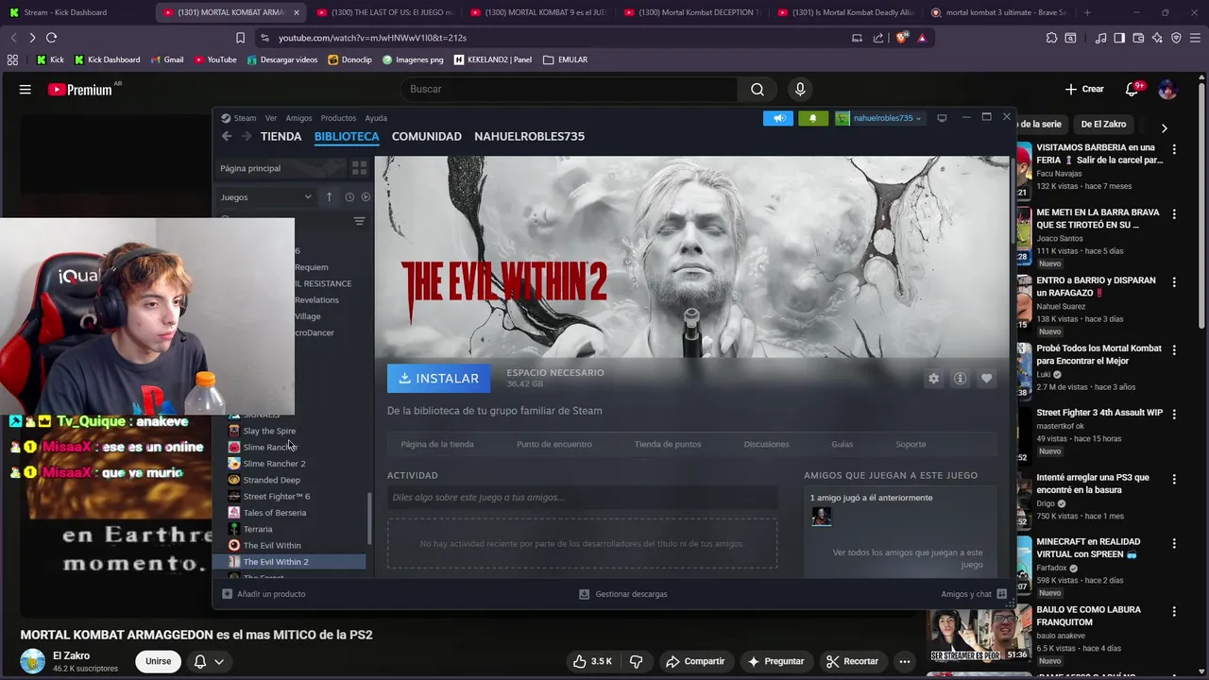
Task: Open YouTube notifications bell with 9+
Action: pos(1132,89)
